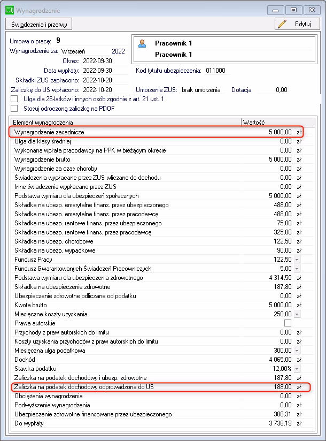Click the employee person icon
Screen dimensions: 326x441
pos(142,44)
